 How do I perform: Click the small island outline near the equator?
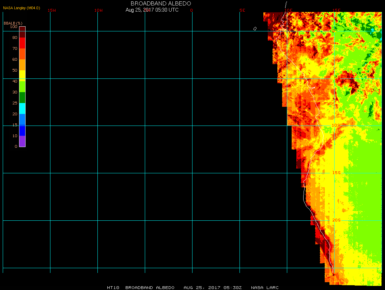click(255, 29)
